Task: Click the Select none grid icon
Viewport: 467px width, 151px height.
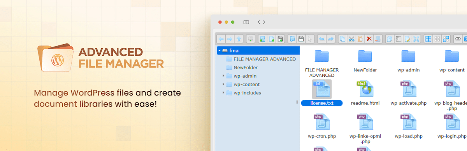Action: click(437, 39)
